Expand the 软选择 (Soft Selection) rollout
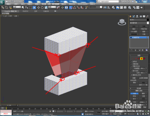Viewport: 150px width, 116px height. [x=139, y=88]
